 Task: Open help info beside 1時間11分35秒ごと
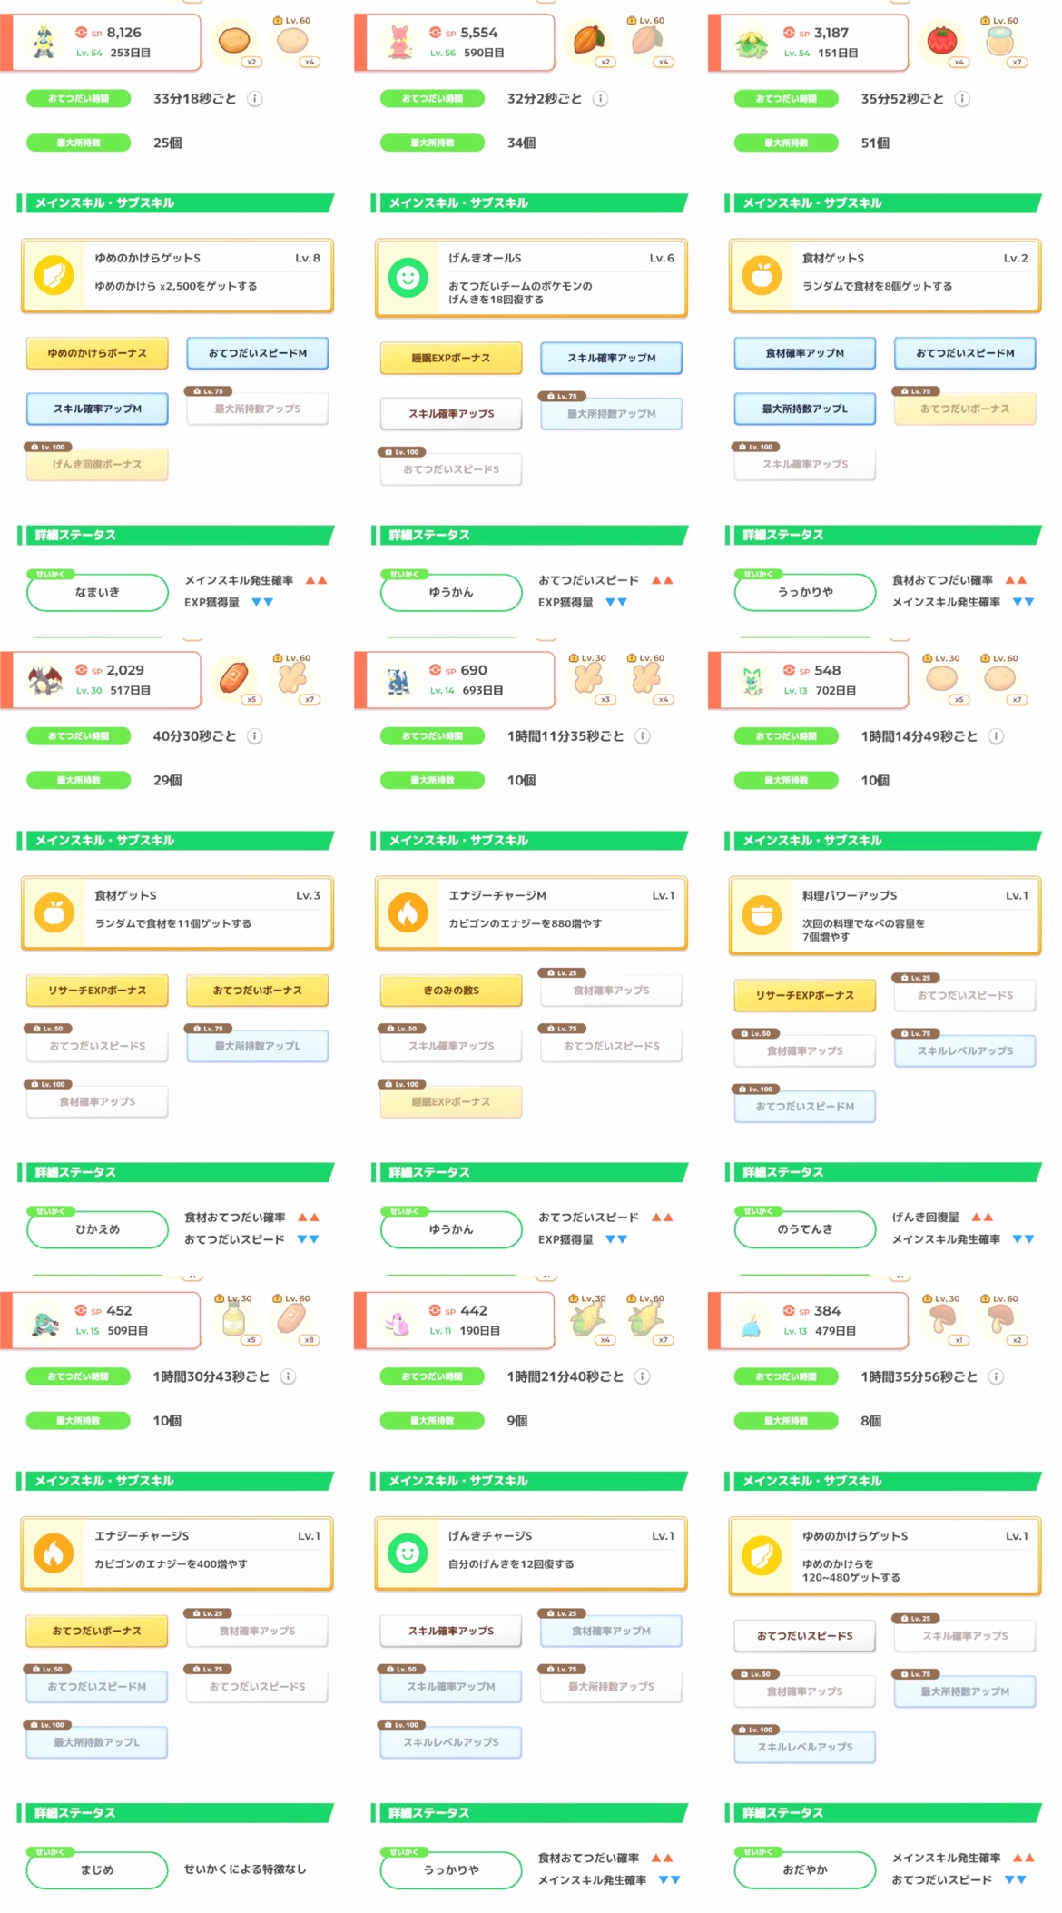pos(642,736)
